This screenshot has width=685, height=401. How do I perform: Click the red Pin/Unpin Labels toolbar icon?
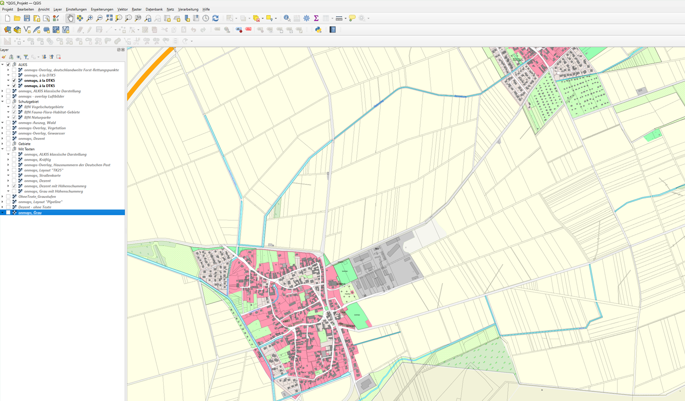[248, 29]
